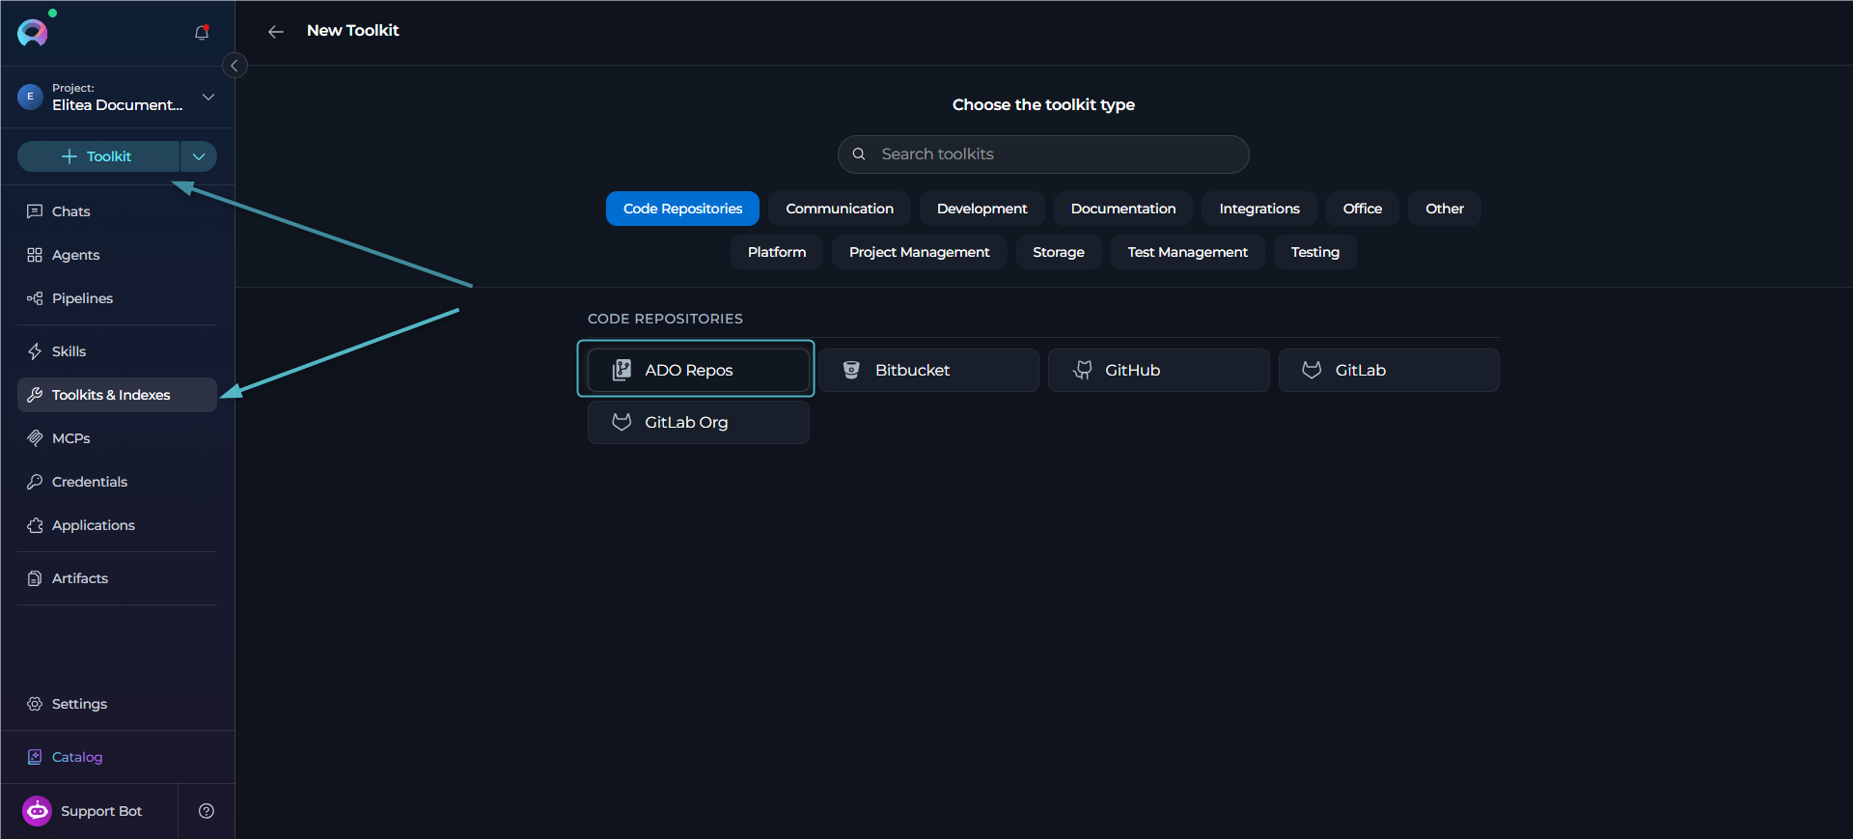This screenshot has height=839, width=1853.
Task: Select Toolkits & Indexes in sidebar
Action: pos(117,395)
